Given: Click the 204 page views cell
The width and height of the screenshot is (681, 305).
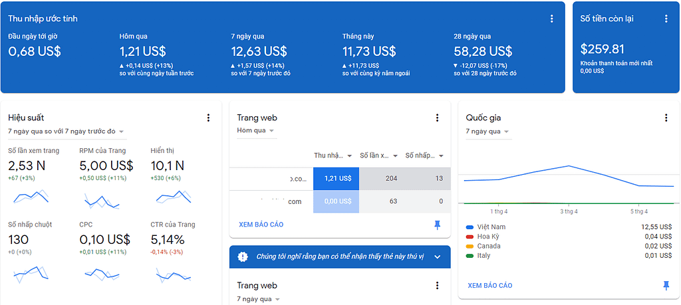Looking at the screenshot, I should pyautogui.click(x=382, y=179).
